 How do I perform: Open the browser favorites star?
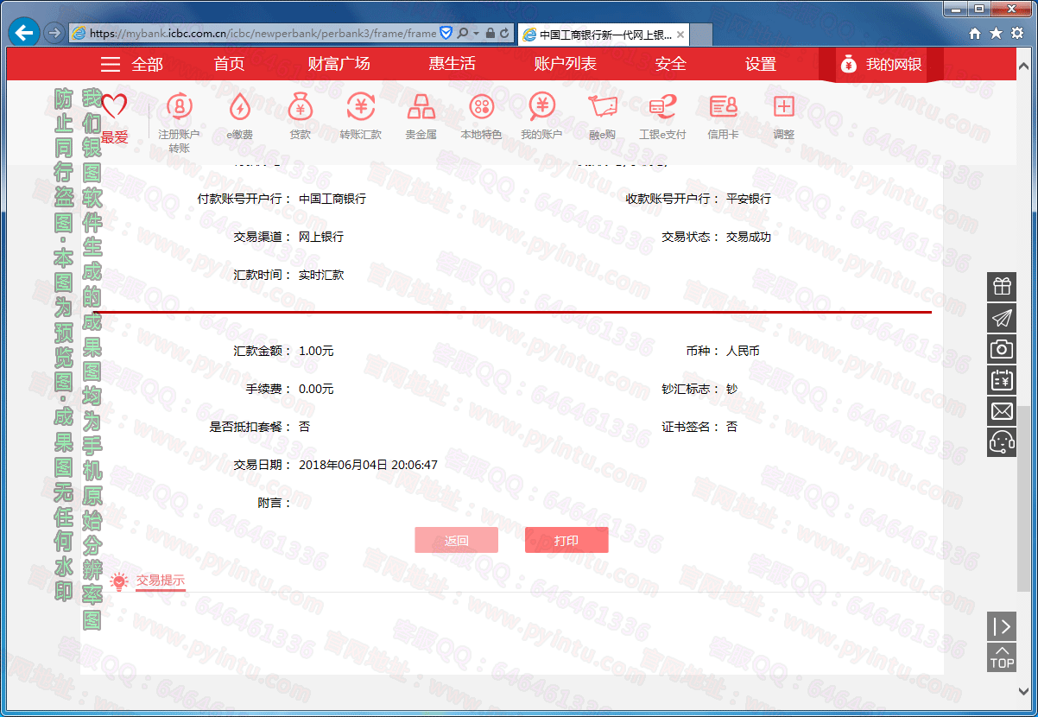coord(996,33)
